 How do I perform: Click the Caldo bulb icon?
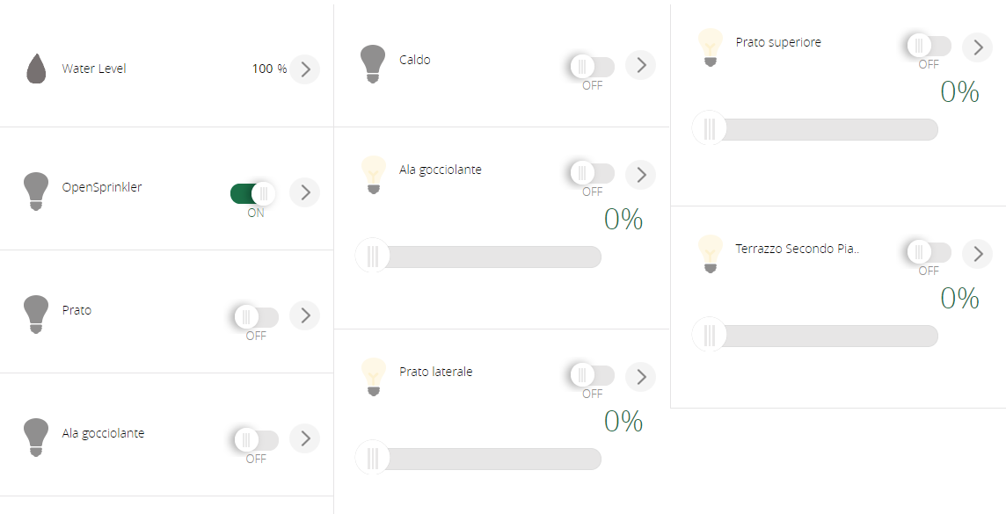[x=373, y=64]
